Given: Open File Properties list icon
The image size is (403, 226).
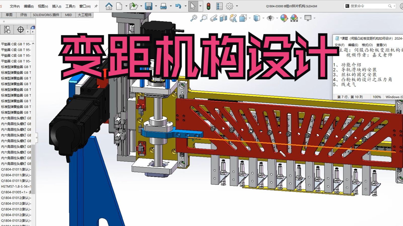Looking at the screenshot, I should click(x=219, y=6).
